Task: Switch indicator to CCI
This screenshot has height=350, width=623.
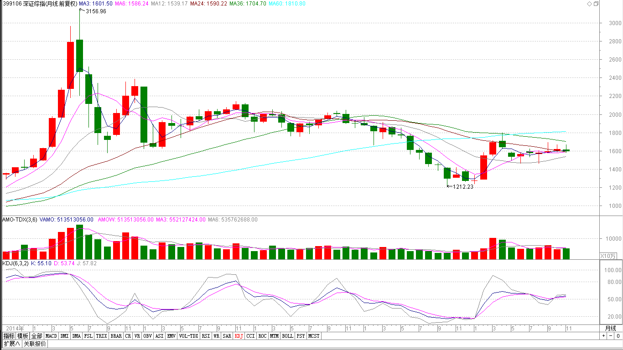Action: point(250,336)
